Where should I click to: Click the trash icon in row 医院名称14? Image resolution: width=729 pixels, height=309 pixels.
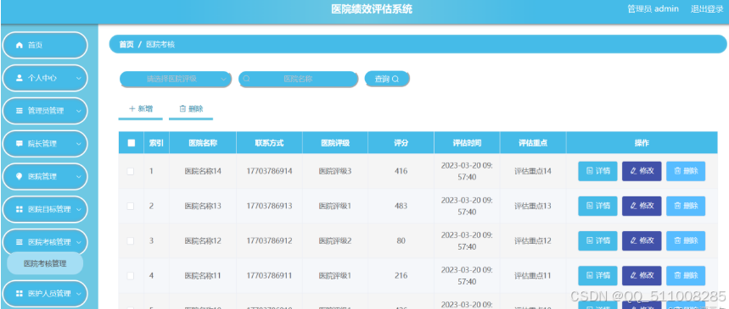(x=677, y=171)
